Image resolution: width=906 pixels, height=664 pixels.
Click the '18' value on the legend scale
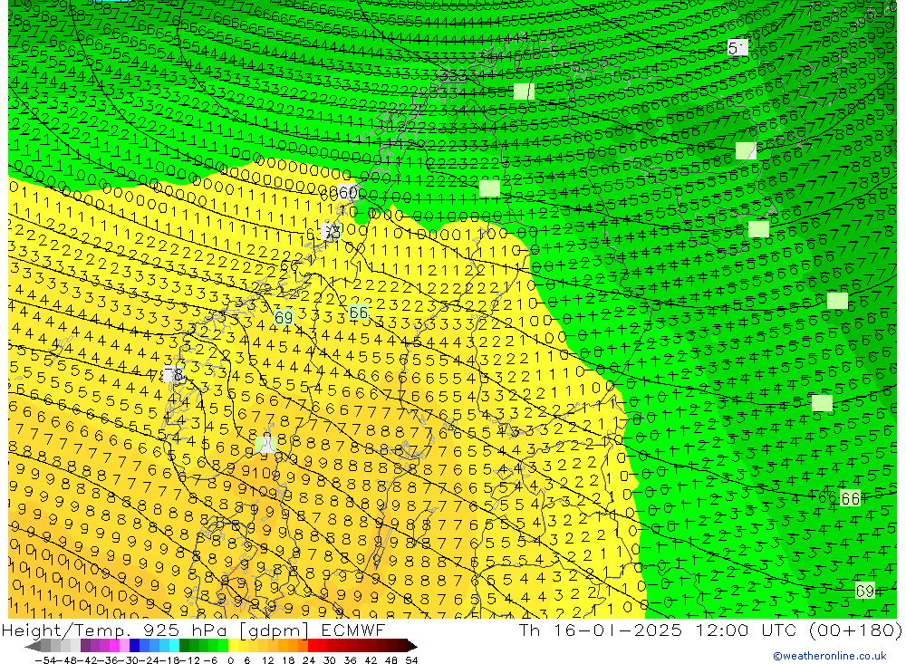tap(288, 660)
